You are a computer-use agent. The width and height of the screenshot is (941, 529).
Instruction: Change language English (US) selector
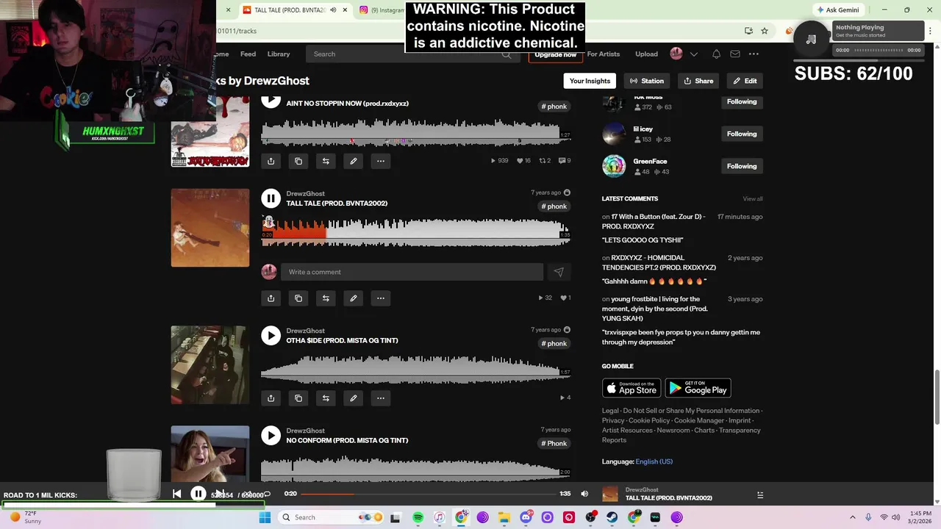(x=654, y=461)
